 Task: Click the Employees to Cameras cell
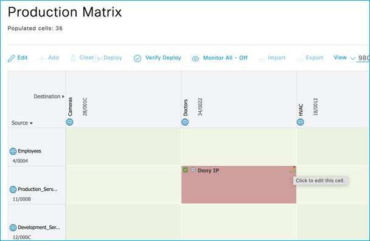click(124, 147)
